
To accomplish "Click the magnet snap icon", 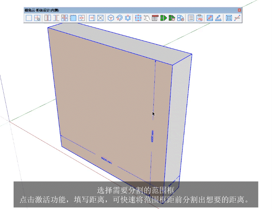I will coord(119,18).
